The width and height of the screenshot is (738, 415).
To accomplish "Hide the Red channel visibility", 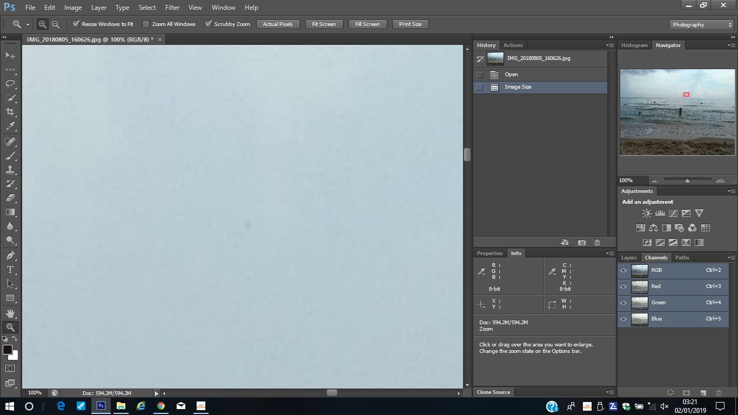I will [623, 286].
